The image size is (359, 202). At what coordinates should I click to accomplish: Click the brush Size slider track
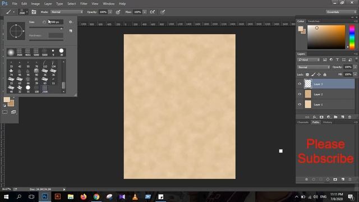(46, 27)
